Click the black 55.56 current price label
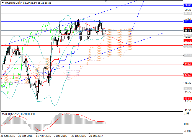 coord(188,31)
